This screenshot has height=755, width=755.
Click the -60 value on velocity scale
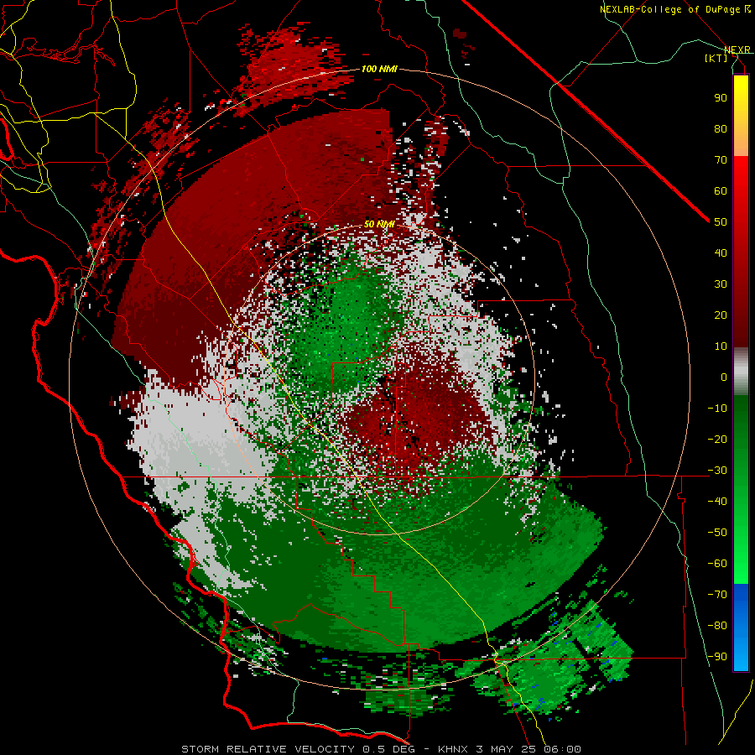[x=717, y=564]
